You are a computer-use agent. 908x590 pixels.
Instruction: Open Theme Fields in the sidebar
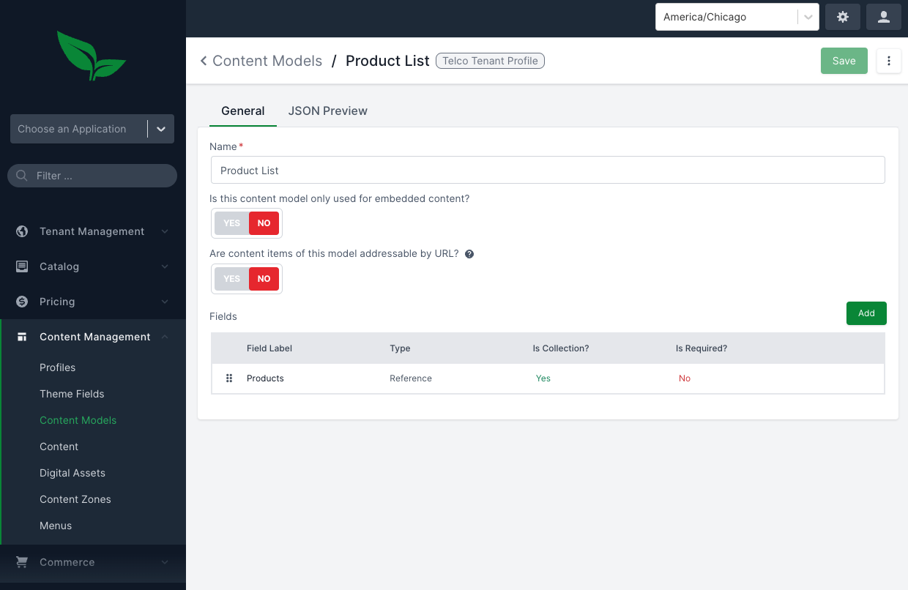(x=72, y=394)
